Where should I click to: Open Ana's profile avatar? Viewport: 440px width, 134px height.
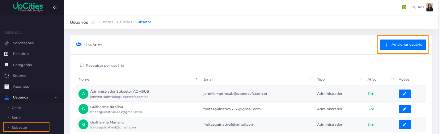click(429, 7)
